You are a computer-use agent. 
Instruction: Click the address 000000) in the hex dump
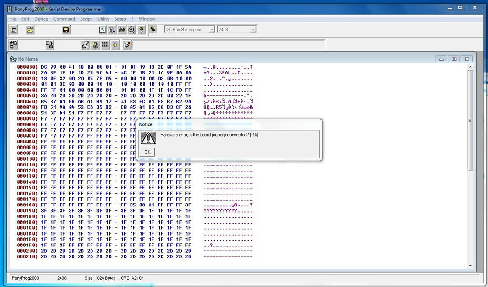click(x=27, y=67)
